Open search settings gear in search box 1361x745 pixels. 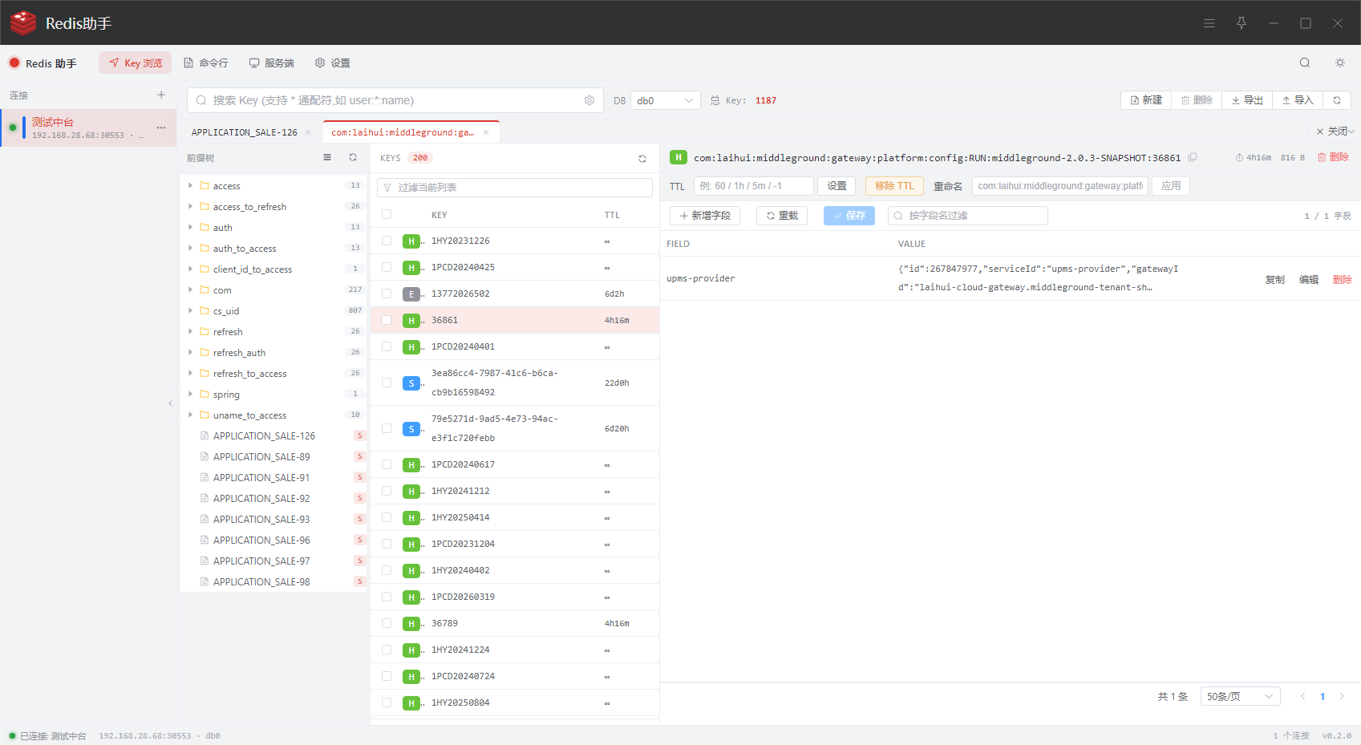(x=589, y=100)
